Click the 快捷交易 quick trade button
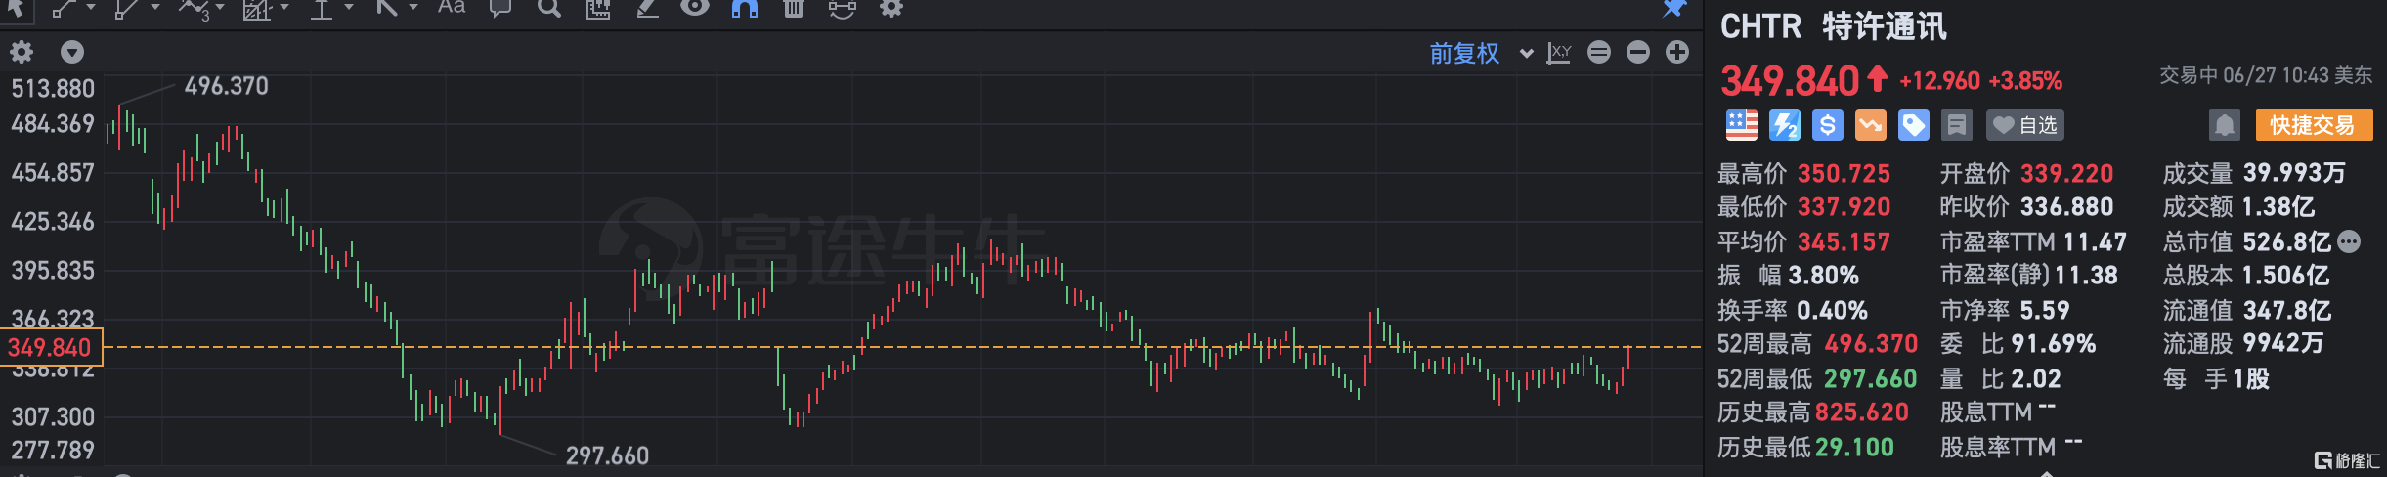The image size is (2387, 477). click(2314, 125)
